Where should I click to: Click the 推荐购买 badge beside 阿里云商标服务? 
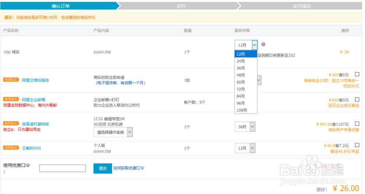click(x=11, y=80)
